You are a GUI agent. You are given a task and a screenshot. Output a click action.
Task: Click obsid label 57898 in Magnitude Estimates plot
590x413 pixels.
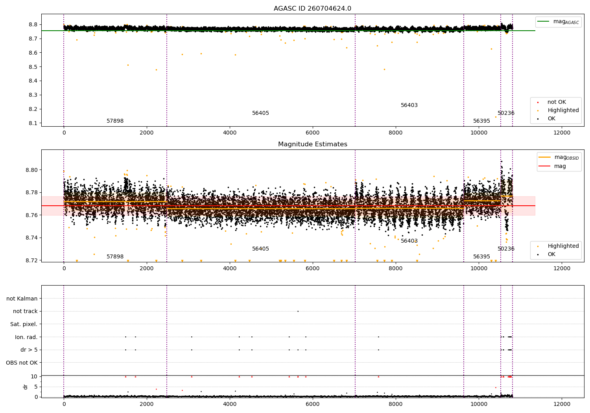point(115,257)
